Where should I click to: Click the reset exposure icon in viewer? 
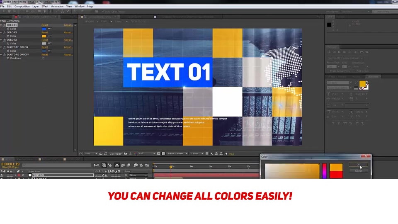tap(226, 153)
